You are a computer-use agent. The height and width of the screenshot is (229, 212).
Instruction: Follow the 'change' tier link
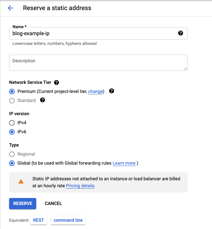[x=95, y=92]
